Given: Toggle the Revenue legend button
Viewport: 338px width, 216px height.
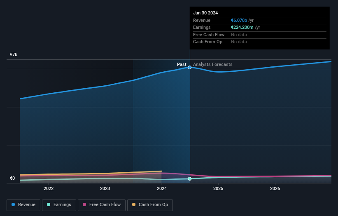Looking at the screenshot, I should click(x=23, y=205).
